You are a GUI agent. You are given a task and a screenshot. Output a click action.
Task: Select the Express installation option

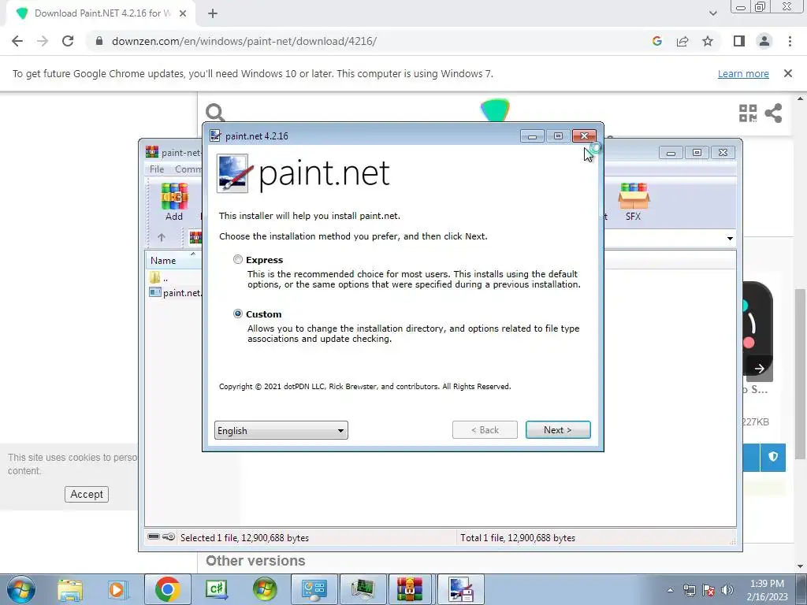(238, 260)
